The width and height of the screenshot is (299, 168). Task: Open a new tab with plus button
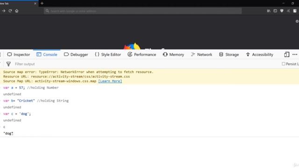[42, 3]
